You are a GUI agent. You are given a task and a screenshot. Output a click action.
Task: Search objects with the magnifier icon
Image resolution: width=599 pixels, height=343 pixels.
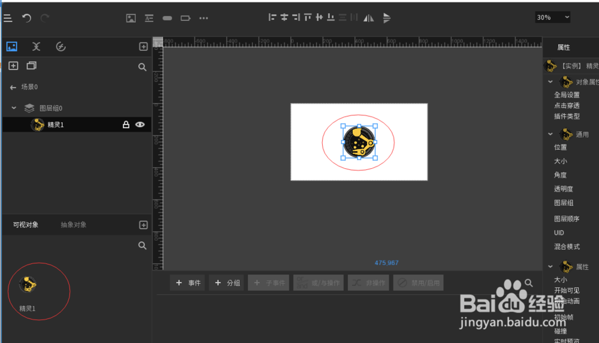pos(142,245)
